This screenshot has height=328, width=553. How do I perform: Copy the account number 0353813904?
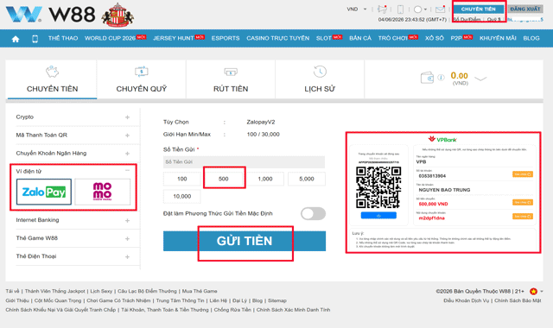pyautogui.click(x=522, y=174)
